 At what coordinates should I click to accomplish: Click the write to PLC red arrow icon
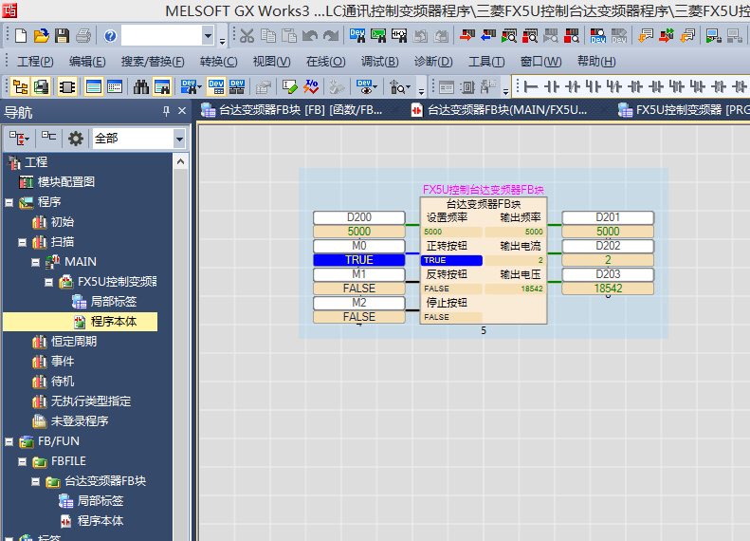point(467,35)
